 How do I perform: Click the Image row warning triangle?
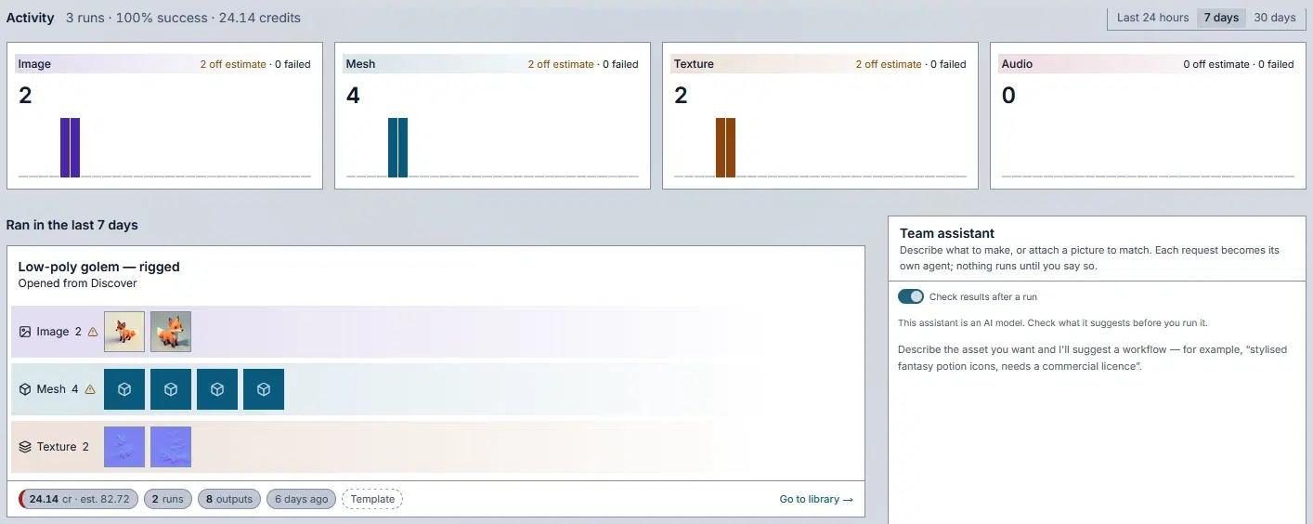[92, 332]
